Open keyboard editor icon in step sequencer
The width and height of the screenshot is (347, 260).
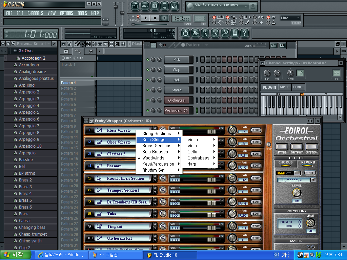pos(282,46)
